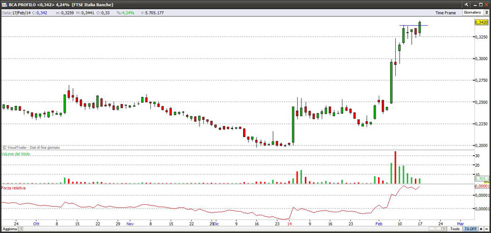The width and height of the screenshot is (491, 233).
Task: Click the hammer settings icon in title bar
Action: 466,5
